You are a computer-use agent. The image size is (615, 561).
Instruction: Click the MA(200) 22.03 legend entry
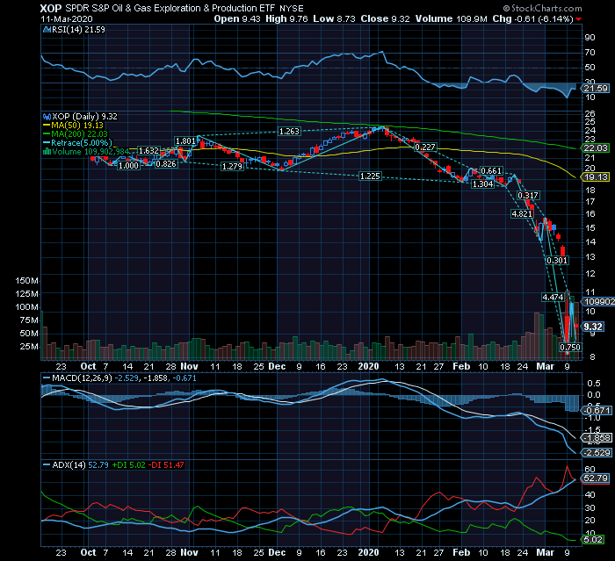coord(76,133)
